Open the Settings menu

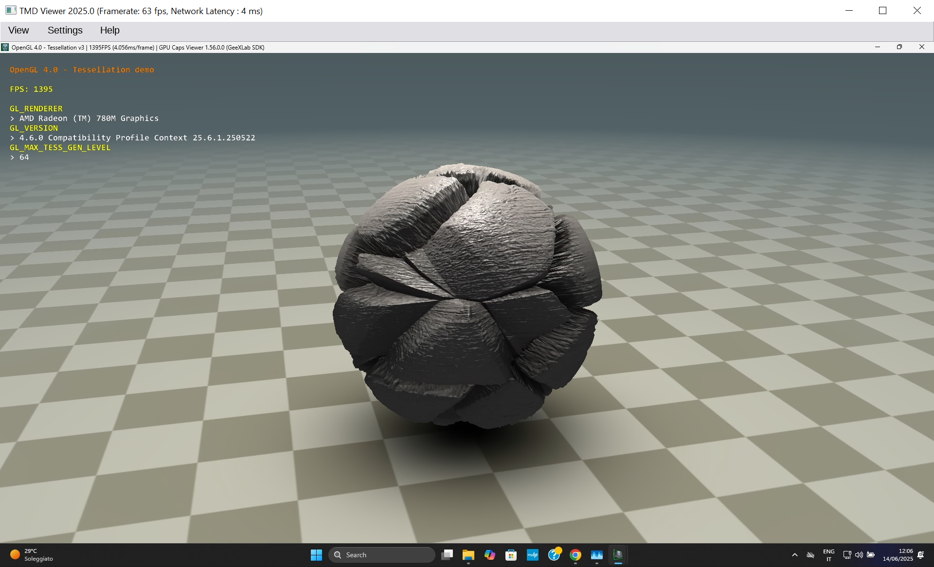[x=65, y=30]
